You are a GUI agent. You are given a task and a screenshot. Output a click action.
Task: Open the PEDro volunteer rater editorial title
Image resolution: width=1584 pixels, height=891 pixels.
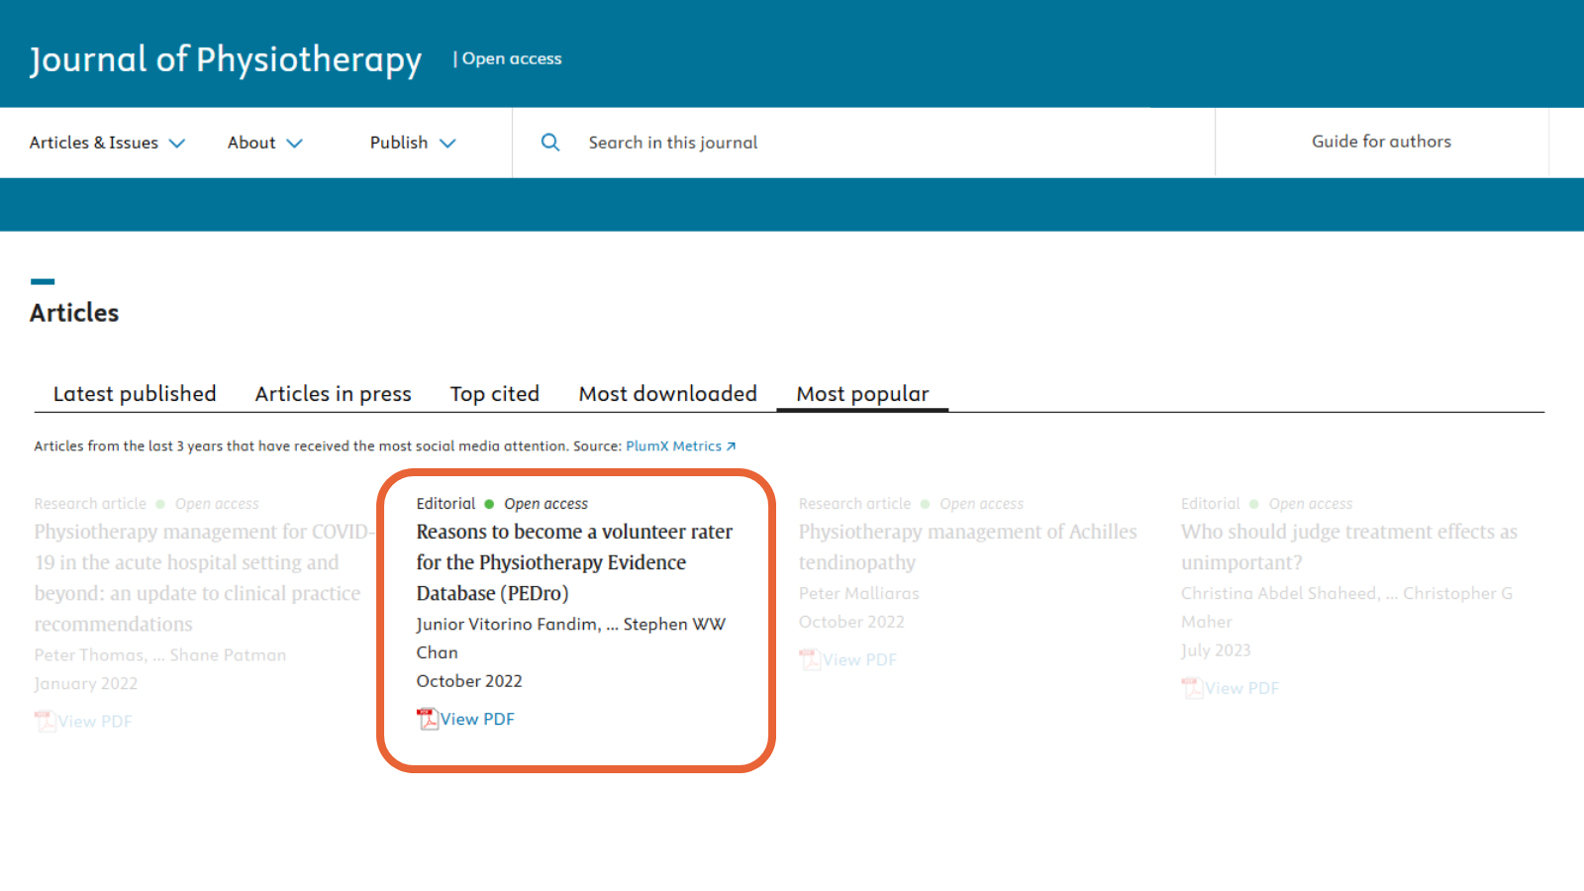pos(574,561)
